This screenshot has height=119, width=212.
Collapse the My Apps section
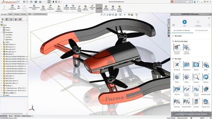(x=173, y=59)
